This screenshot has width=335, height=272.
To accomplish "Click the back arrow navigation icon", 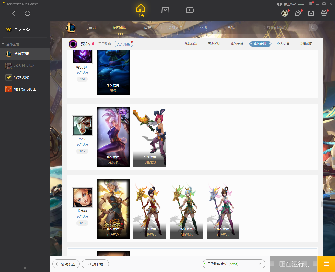I will [14, 13].
